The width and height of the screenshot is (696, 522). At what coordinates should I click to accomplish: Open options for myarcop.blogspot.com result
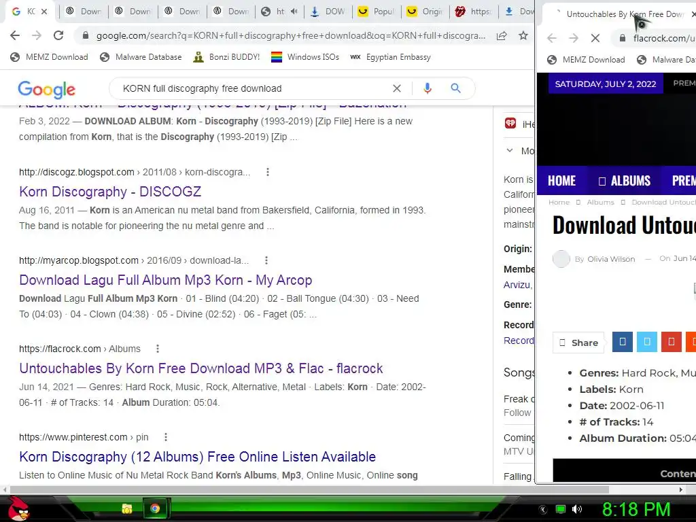(x=266, y=260)
